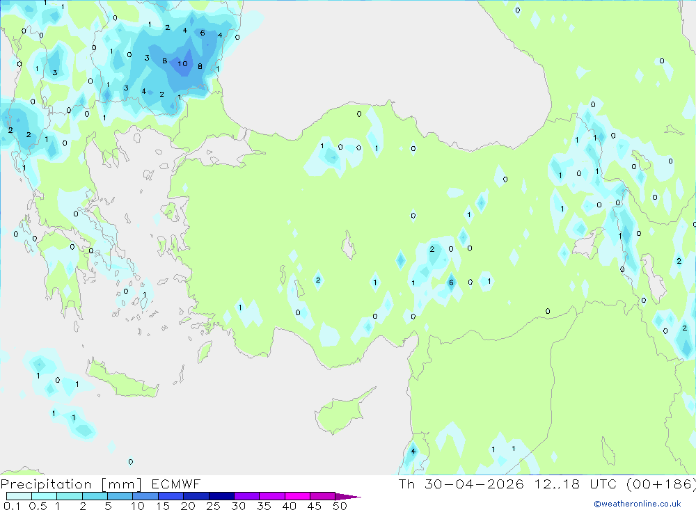Click the 40–45 mm bright magenta swatch
Screen dimensions: 696x510
pyautogui.click(x=297, y=496)
